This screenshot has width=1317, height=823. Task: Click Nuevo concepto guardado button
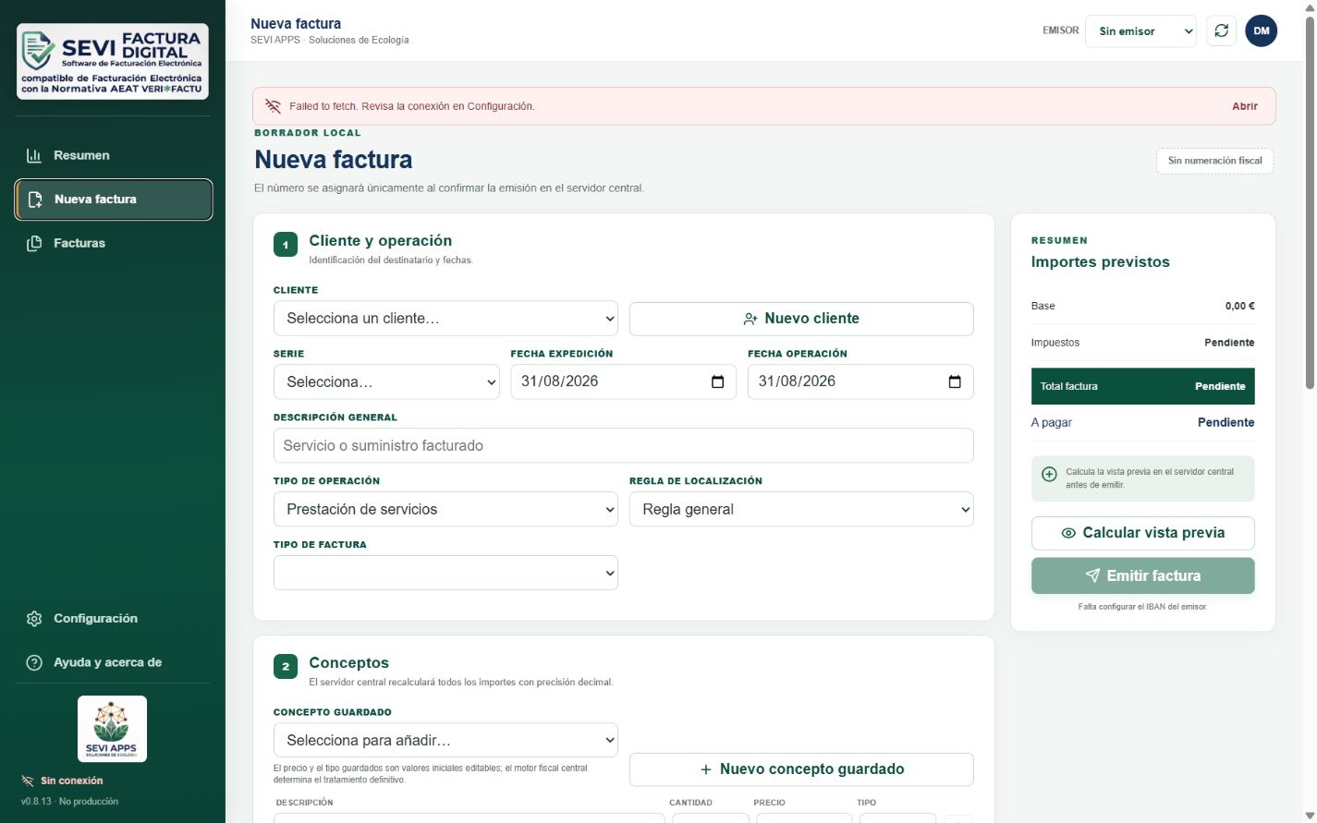click(801, 769)
